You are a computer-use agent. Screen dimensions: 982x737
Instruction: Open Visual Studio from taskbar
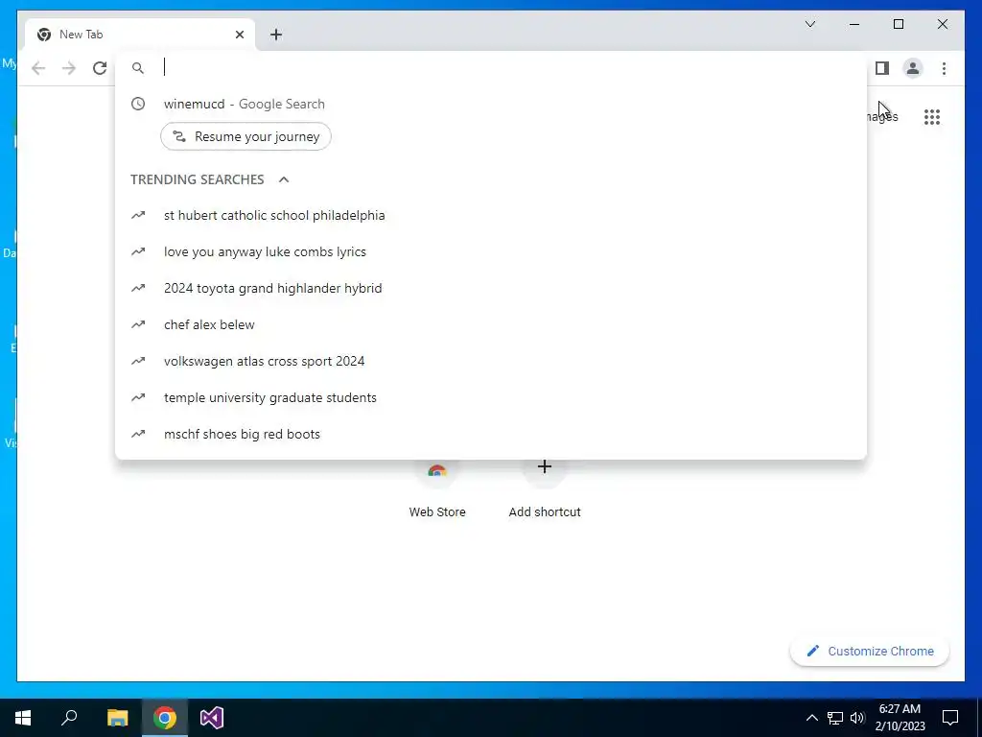coord(212,718)
